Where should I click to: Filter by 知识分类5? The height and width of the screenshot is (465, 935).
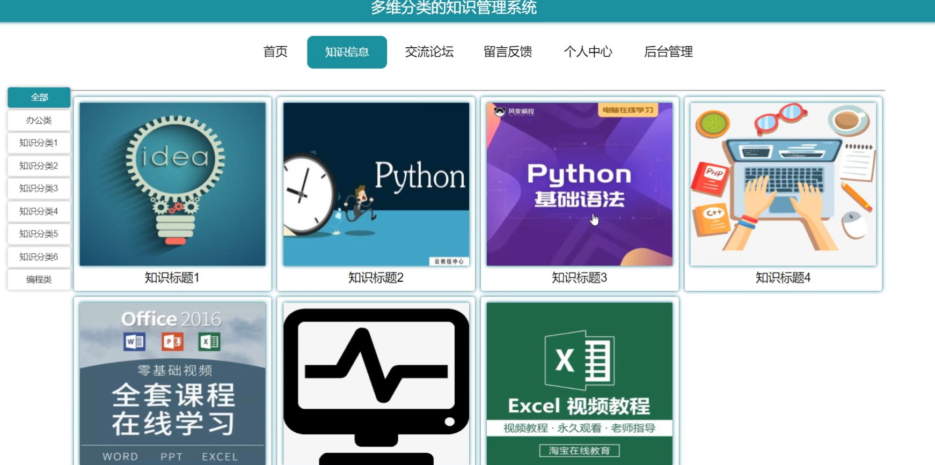(x=39, y=234)
